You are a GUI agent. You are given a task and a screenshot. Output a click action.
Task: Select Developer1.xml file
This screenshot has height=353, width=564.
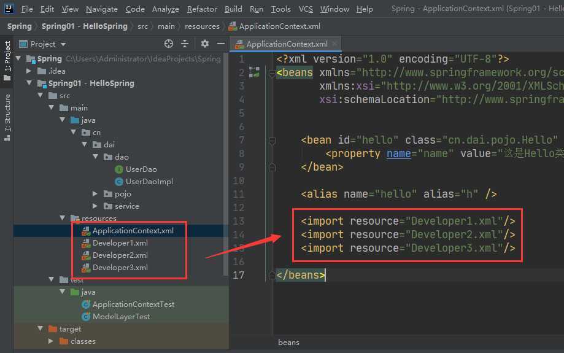tap(120, 243)
